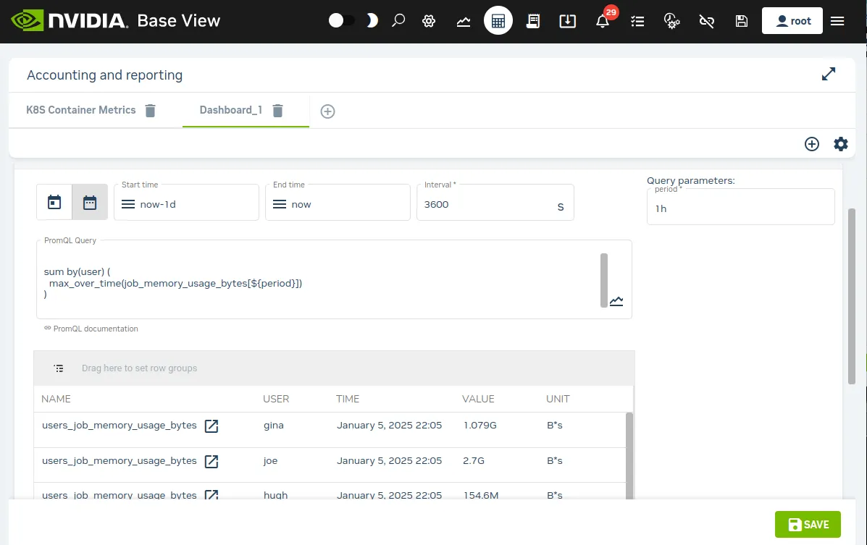Click the broken link icon
Viewport: 867px width, 545px height.
click(707, 21)
